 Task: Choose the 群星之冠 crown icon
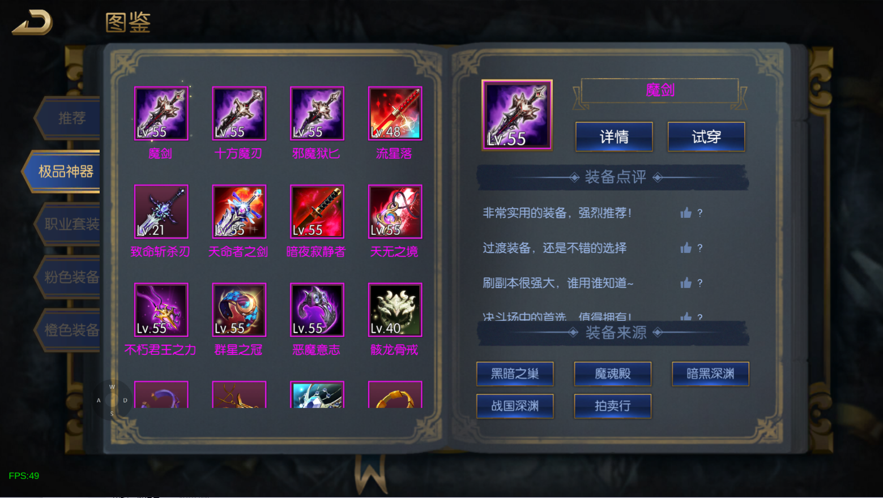[x=239, y=310]
